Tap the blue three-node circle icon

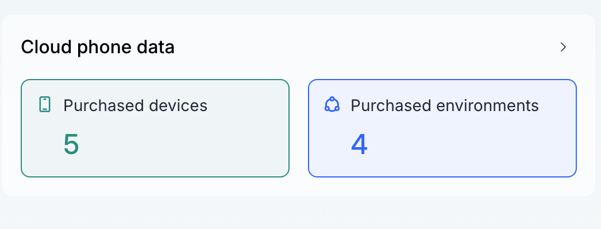(x=332, y=105)
